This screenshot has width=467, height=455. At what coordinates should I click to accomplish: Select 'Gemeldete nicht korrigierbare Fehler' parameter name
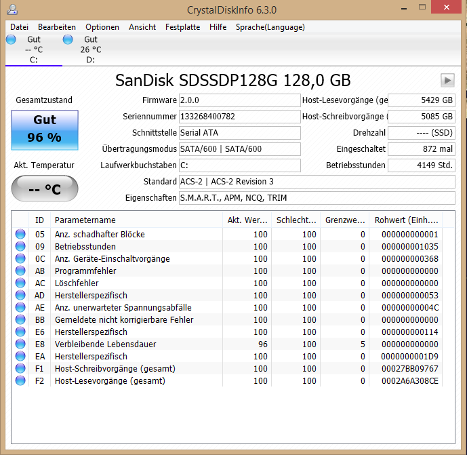coord(124,320)
